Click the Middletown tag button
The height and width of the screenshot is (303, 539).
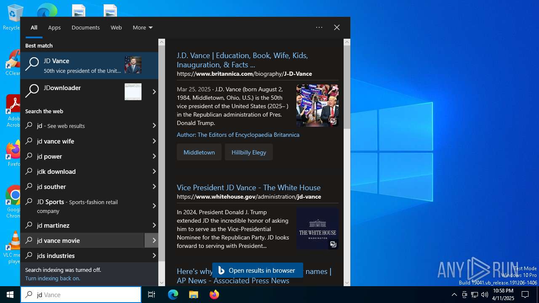[x=199, y=152]
